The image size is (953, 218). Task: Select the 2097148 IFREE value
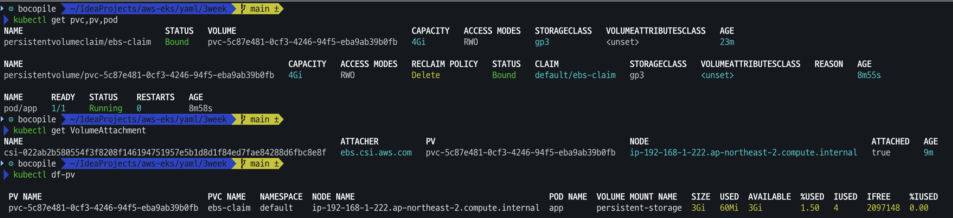[883, 208]
